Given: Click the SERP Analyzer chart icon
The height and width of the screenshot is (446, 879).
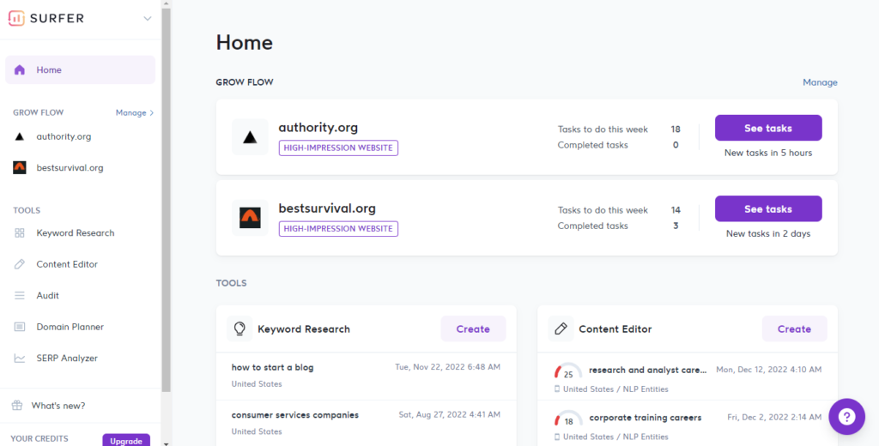Looking at the screenshot, I should [x=20, y=358].
